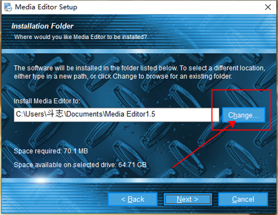Go to the Next > step

coord(188,199)
